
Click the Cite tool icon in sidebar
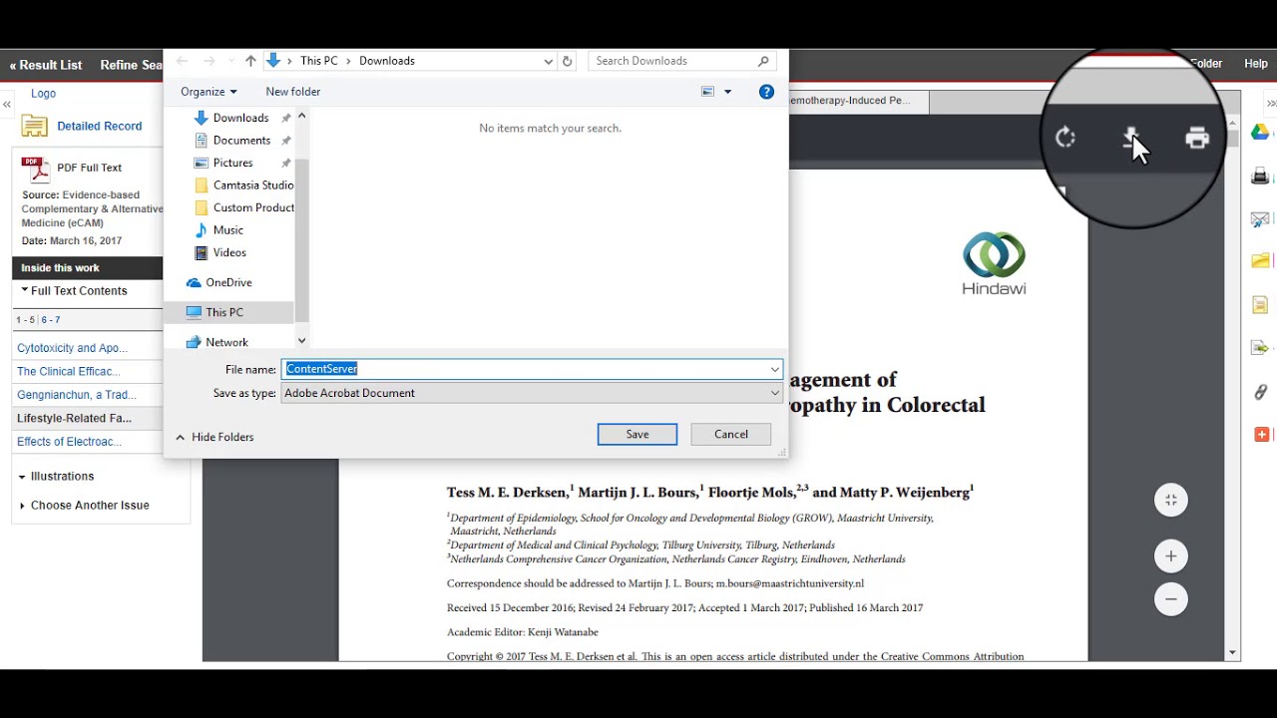pyautogui.click(x=1260, y=305)
